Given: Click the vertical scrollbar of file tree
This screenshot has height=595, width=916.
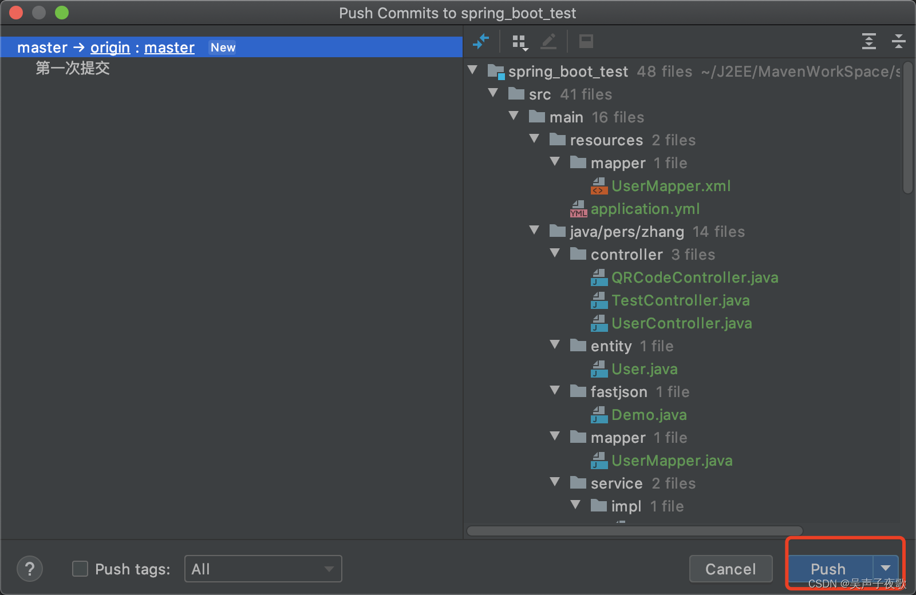Looking at the screenshot, I should [x=907, y=128].
